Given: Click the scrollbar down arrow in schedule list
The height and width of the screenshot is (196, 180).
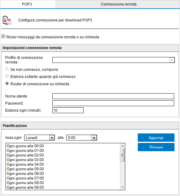Looking at the screenshot, I should tap(122, 187).
